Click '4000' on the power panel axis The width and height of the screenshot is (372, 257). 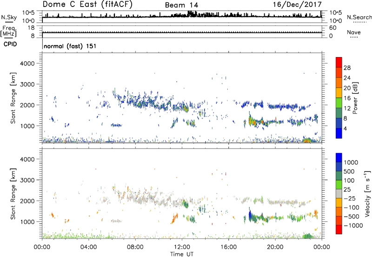pos(27,64)
